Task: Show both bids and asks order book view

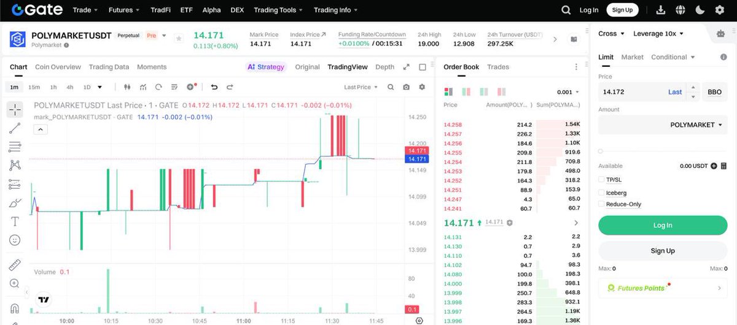Action: point(448,92)
